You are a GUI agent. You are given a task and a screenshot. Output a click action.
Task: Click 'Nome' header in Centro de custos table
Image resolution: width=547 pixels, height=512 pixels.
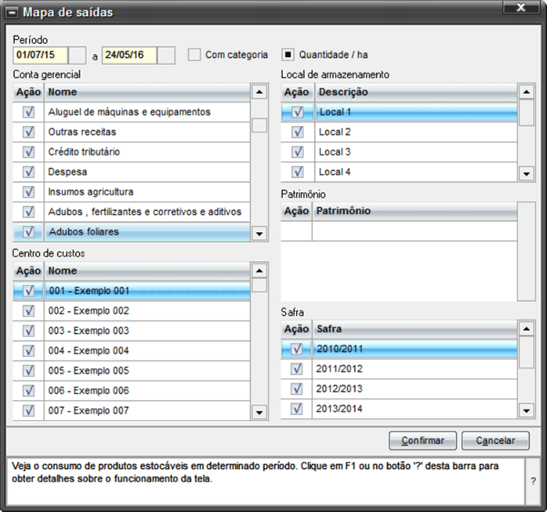148,271
